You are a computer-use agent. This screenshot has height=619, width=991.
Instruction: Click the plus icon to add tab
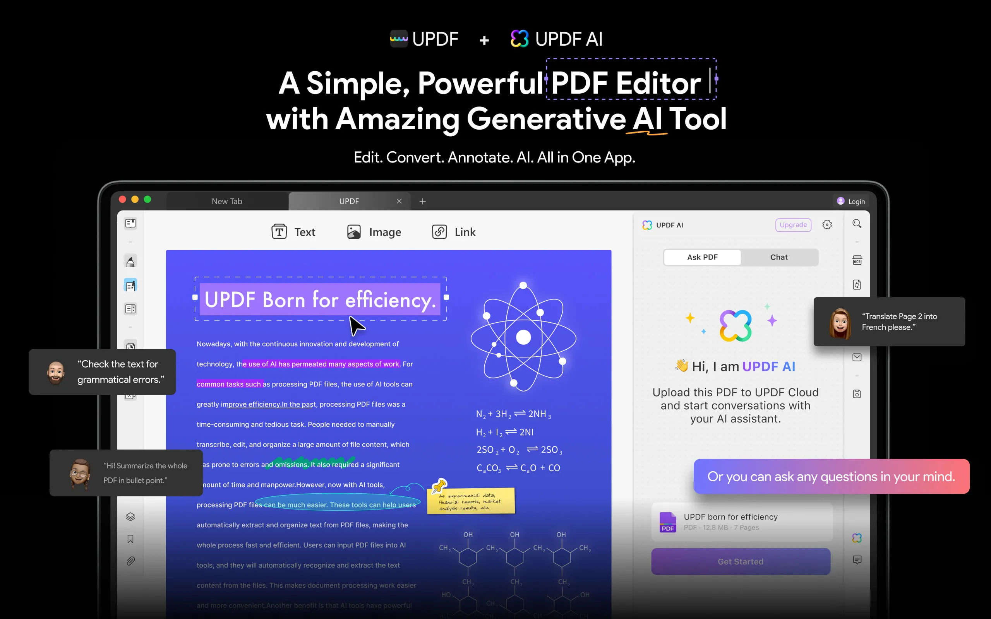point(422,201)
